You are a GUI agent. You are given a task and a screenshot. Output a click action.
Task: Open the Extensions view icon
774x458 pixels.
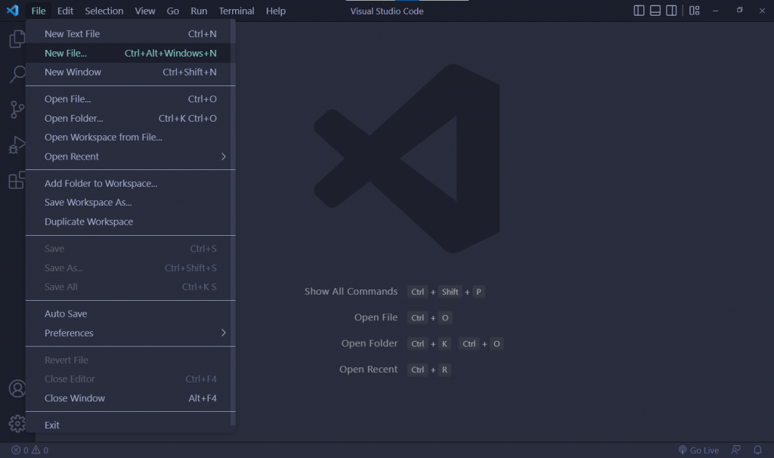pos(17,180)
